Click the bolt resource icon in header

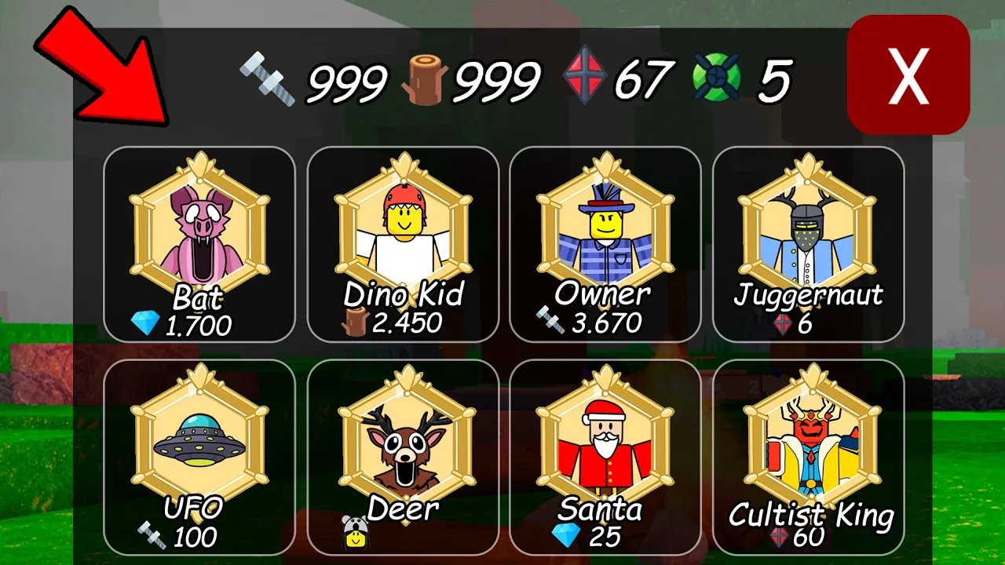[x=269, y=79]
